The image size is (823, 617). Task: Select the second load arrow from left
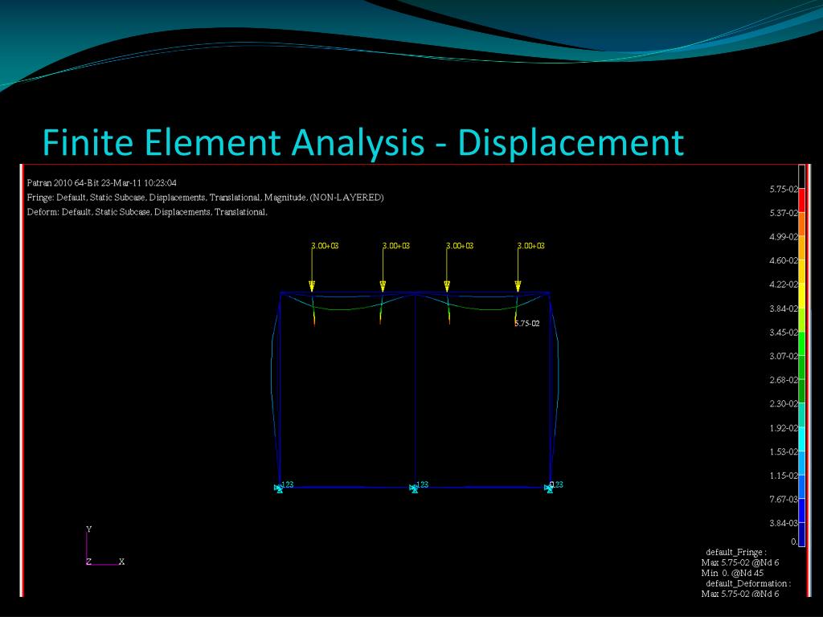click(x=383, y=267)
